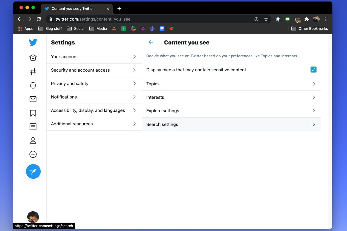Expand Security and account access chevron

tap(134, 70)
